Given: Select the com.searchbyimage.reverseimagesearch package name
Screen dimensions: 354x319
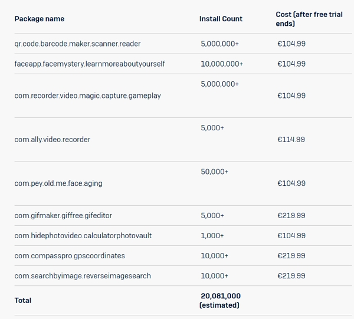Looking at the screenshot, I should click(x=83, y=276).
